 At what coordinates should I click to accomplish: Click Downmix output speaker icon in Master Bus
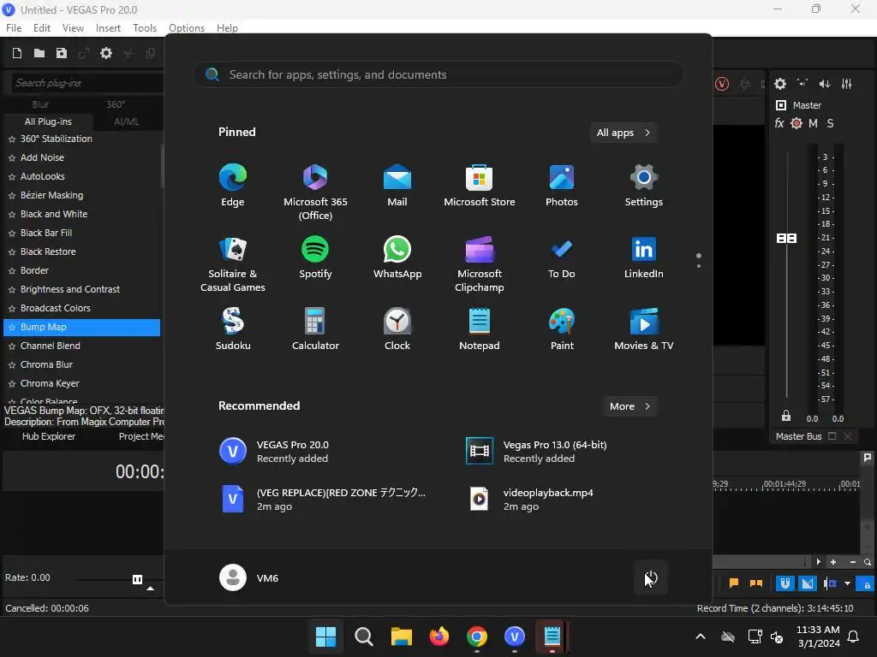[802, 84]
